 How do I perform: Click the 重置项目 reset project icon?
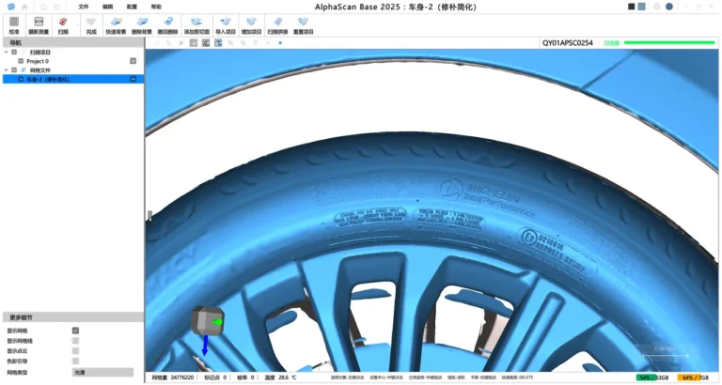coord(303,23)
